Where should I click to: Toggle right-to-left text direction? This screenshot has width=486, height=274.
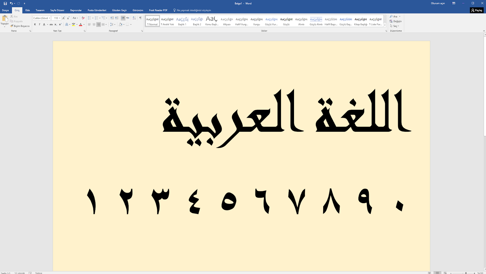coord(128,18)
